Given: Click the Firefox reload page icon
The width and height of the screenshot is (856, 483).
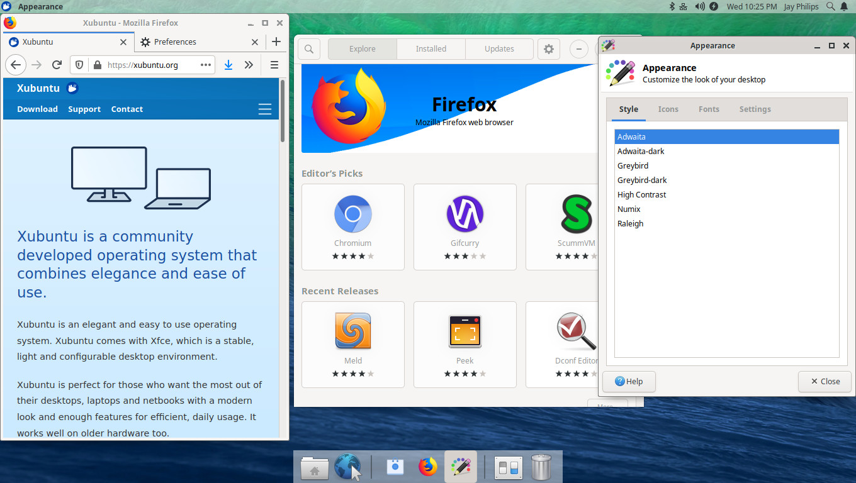Looking at the screenshot, I should [x=57, y=65].
